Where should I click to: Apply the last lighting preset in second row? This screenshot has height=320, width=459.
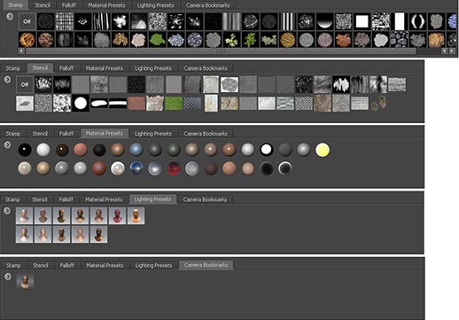pyautogui.click(x=98, y=234)
